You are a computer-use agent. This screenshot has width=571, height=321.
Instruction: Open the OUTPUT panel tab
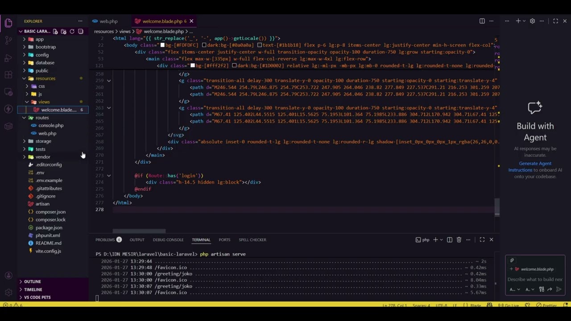click(137, 240)
